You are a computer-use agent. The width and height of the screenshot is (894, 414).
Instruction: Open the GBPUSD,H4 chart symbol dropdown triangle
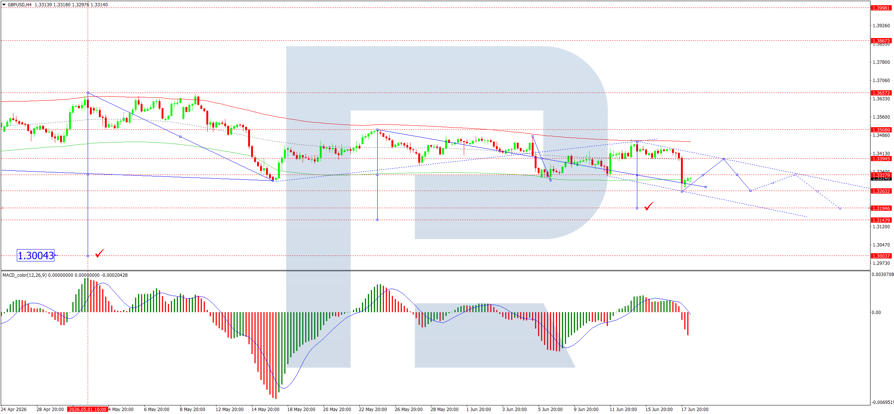click(4, 5)
